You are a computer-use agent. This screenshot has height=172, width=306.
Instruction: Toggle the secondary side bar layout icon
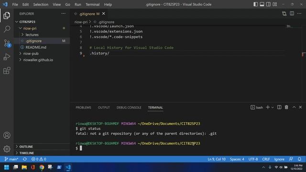click(268, 4)
